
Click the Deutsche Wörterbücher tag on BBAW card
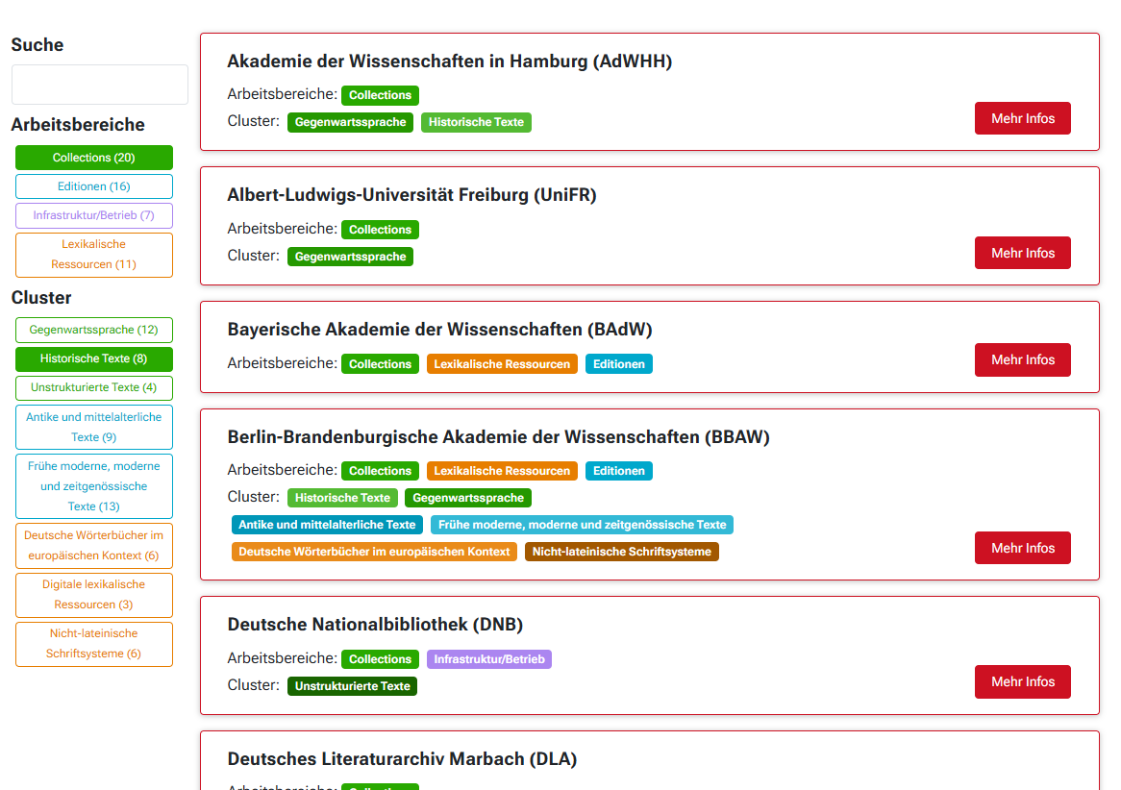point(374,551)
